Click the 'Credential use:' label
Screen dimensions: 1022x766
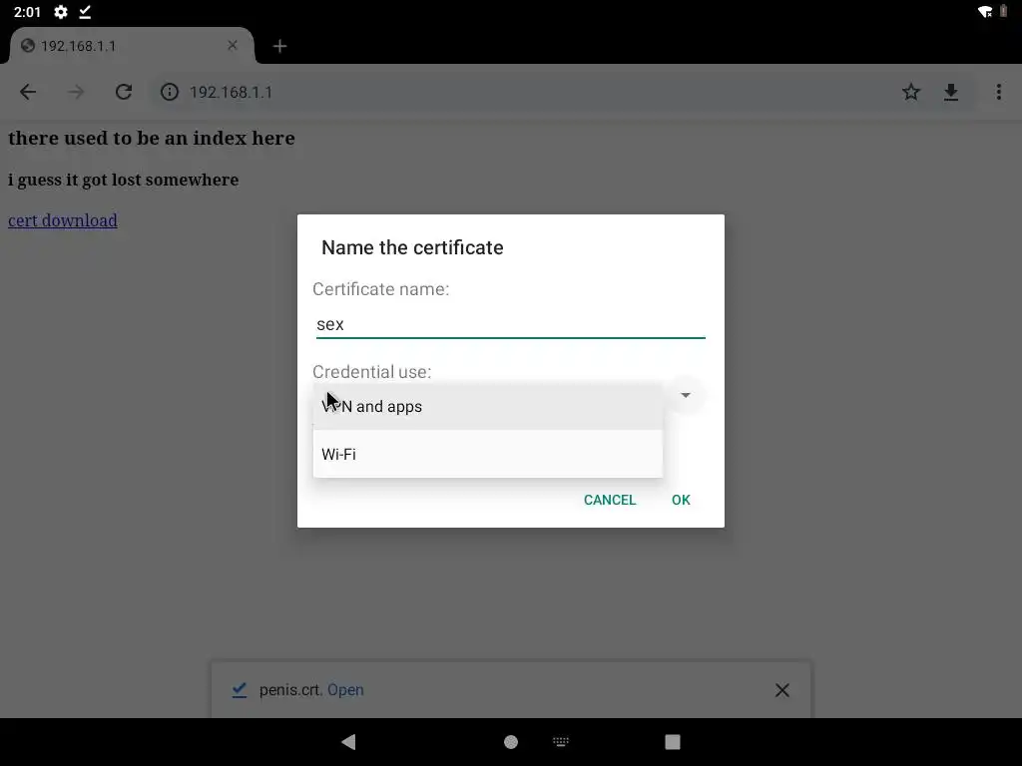371,372
